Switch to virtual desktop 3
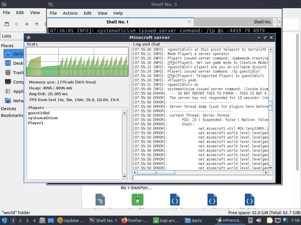Image resolution: width=301 pixels, height=225 pixels. (x=27, y=221)
